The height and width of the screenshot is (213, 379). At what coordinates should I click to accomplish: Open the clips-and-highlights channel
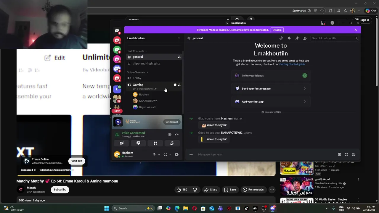click(x=154, y=64)
